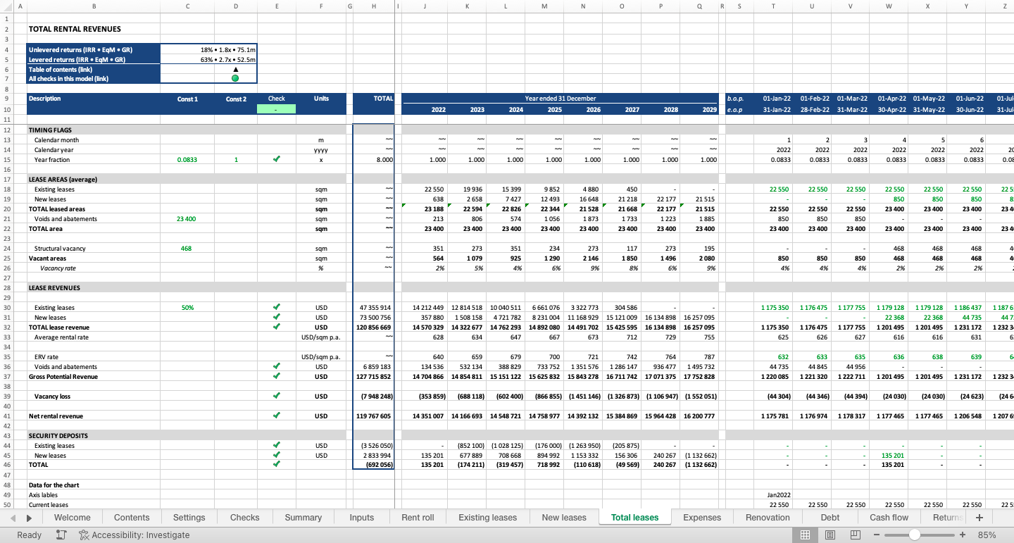Screen dimensions: 1014x543
Task: Switch to Page Layout view
Action: (x=830, y=535)
